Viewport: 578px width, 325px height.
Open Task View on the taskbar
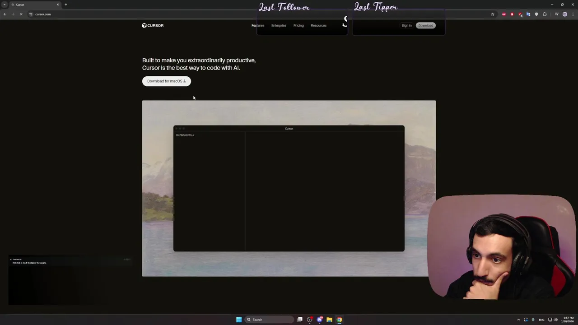coord(299,320)
